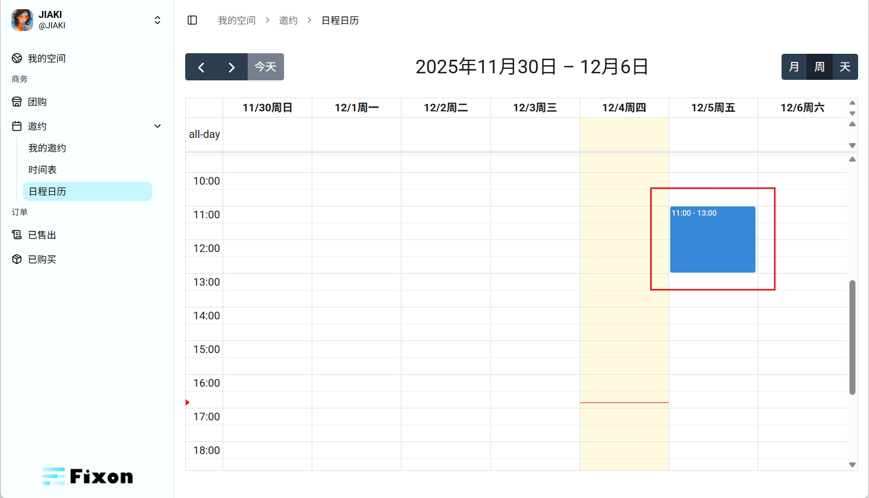Open the 团购 shop icon item

pos(17,102)
